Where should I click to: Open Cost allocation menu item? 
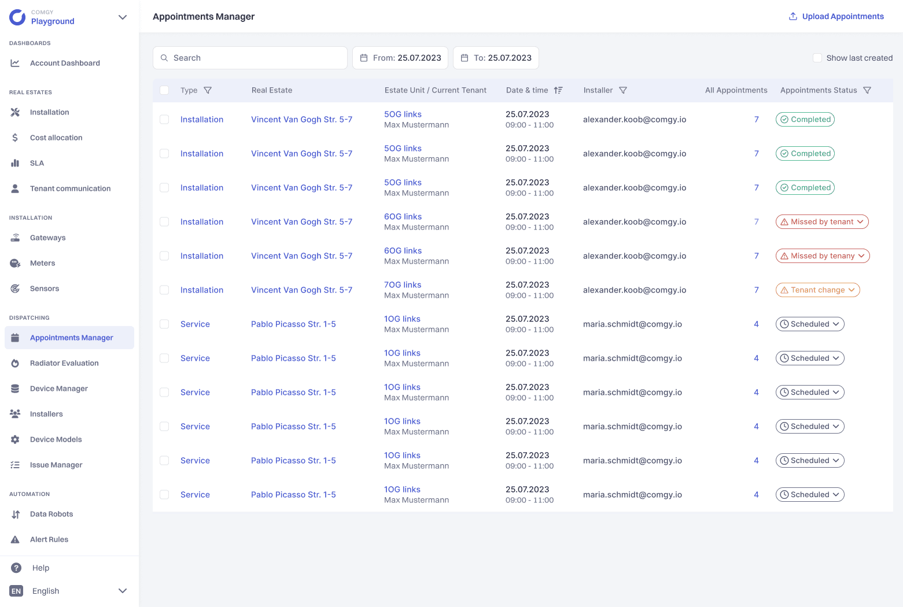[69, 138]
